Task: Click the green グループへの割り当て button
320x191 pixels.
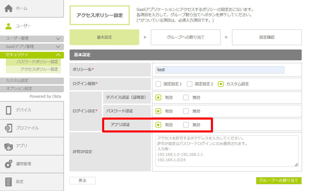Action: [278, 181]
